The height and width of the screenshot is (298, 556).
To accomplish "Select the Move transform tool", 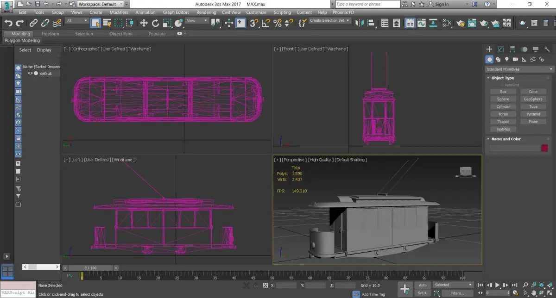I will pyautogui.click(x=144, y=23).
